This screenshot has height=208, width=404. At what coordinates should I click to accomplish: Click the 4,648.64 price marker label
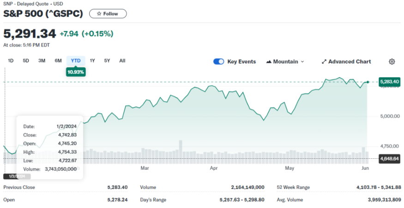390,159
